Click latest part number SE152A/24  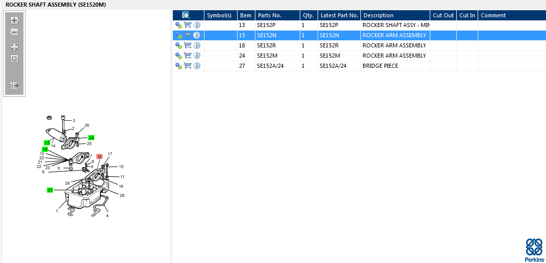pyautogui.click(x=333, y=65)
